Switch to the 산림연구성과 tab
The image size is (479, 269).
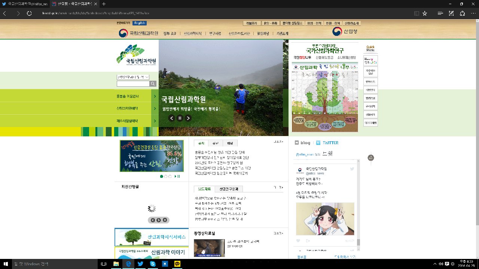click(x=231, y=189)
